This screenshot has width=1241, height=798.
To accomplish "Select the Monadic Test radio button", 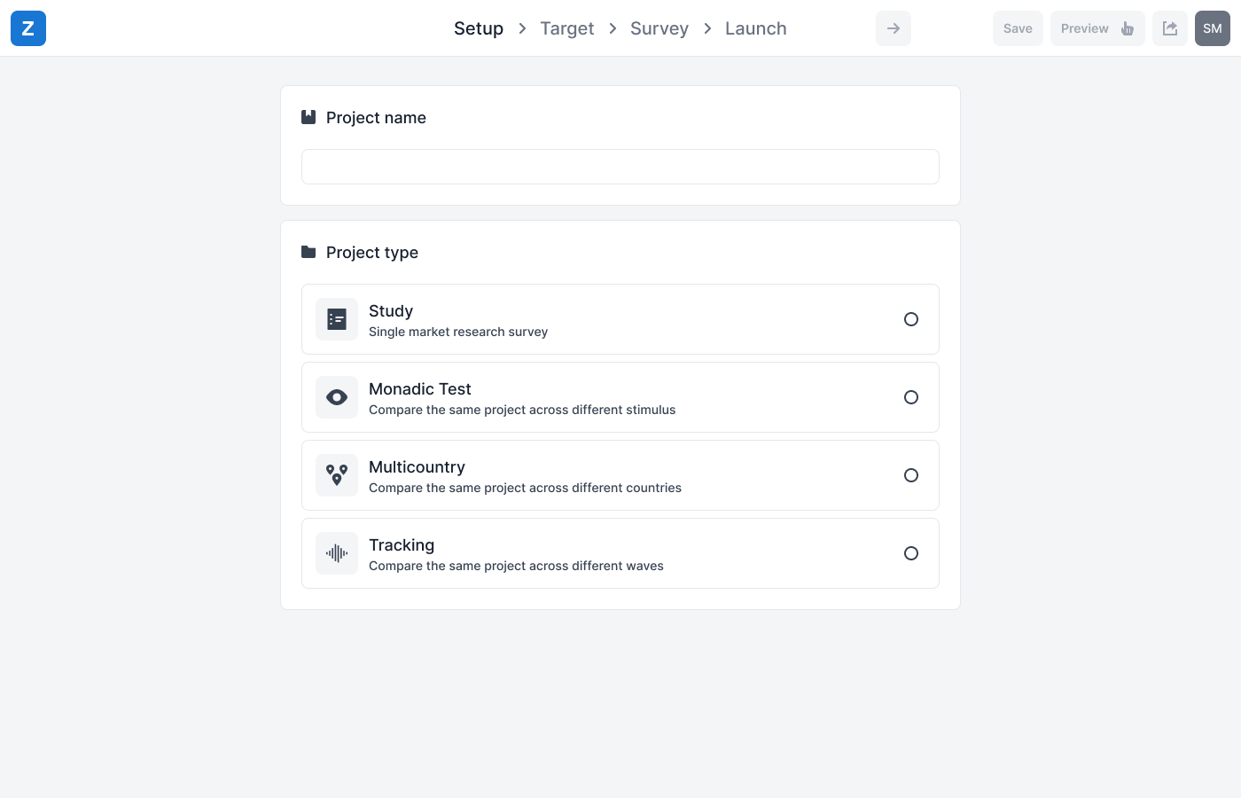I will [910, 397].
